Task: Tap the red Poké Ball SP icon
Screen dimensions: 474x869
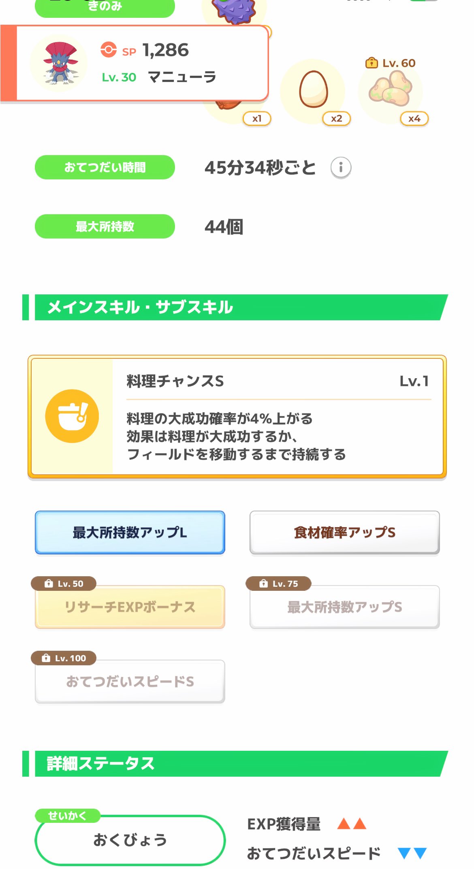Action: pyautogui.click(x=108, y=50)
